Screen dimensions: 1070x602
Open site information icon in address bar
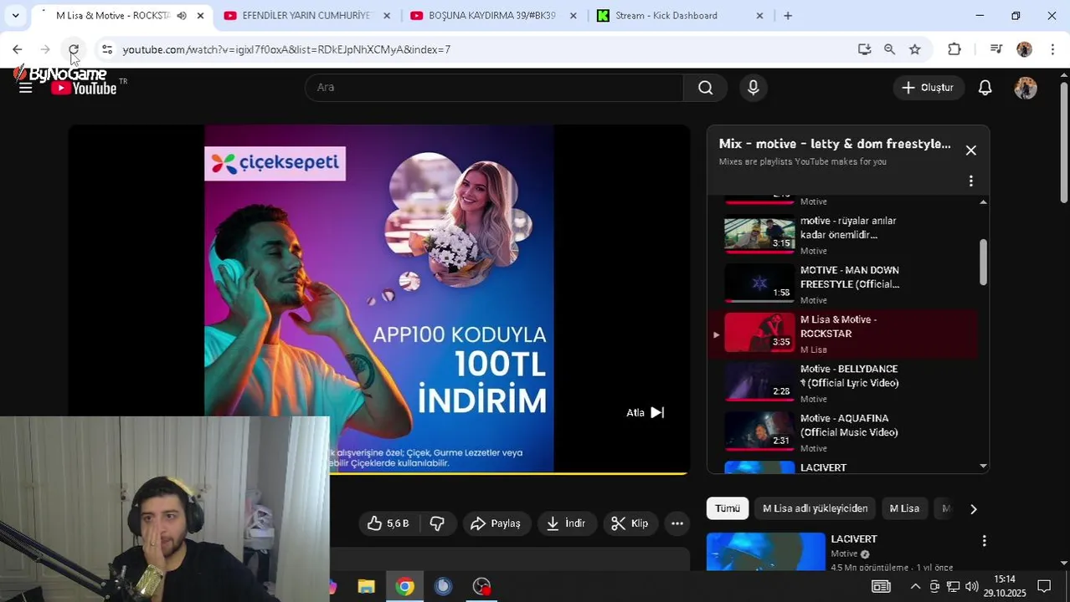107,49
